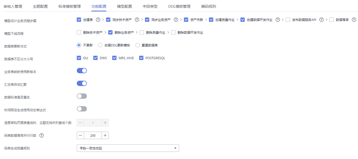Switch to the DDL模板管理 tab
This screenshot has width=358, height=159.
(179, 6)
